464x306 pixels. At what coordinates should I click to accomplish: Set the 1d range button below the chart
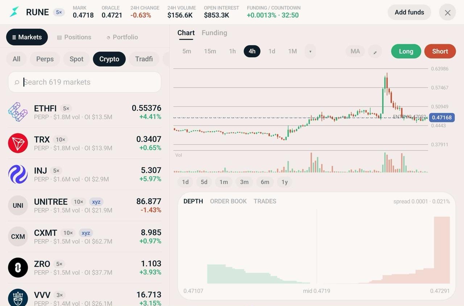[x=185, y=182]
